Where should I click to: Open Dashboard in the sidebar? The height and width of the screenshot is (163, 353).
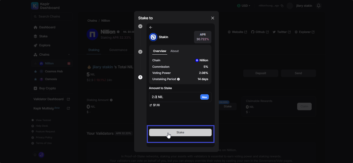click(x=44, y=27)
